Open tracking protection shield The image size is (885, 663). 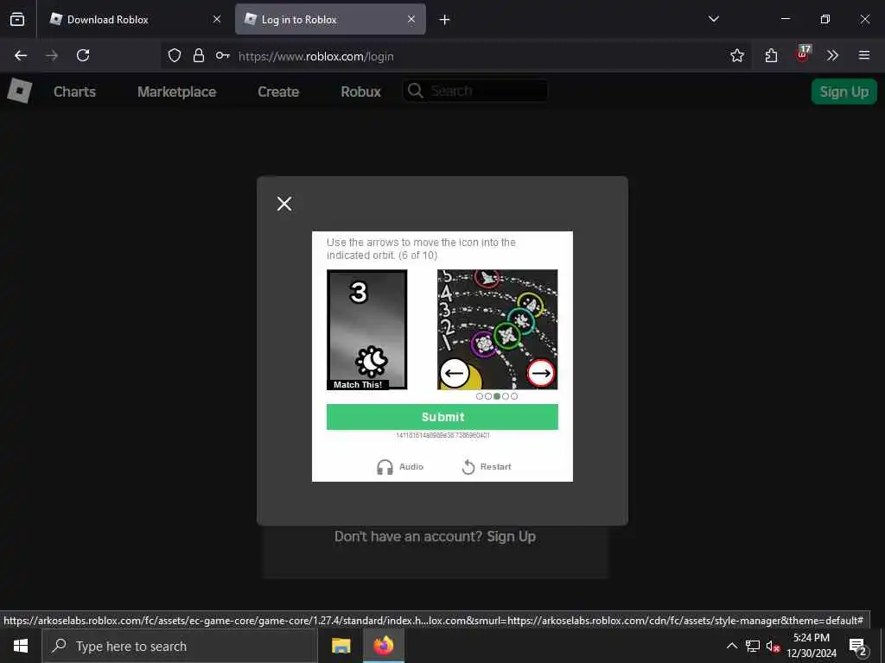tap(175, 55)
